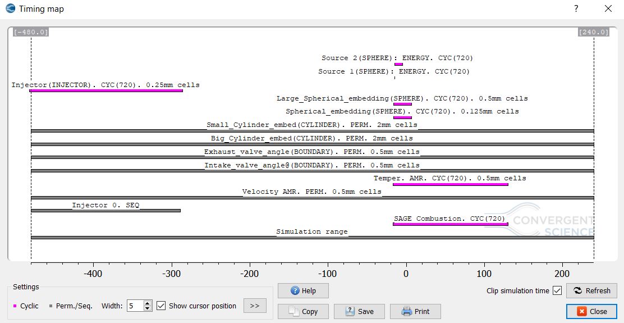The image size is (624, 323).
Task: Select the Temper. AMR magenta bar
Action: 451,184
